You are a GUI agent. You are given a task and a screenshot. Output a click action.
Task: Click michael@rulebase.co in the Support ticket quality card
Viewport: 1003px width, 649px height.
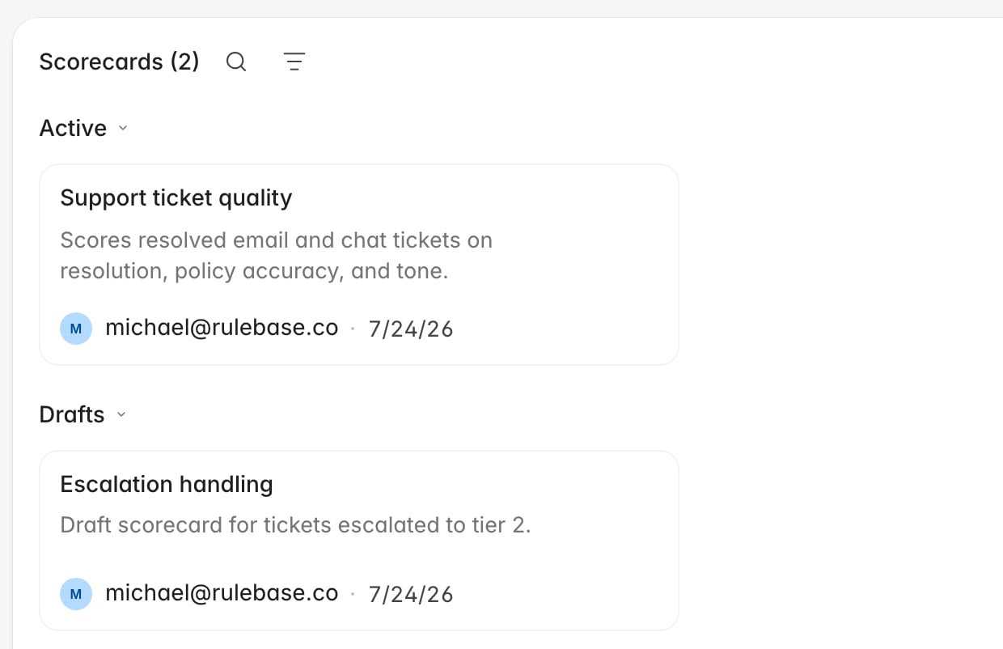(x=222, y=328)
